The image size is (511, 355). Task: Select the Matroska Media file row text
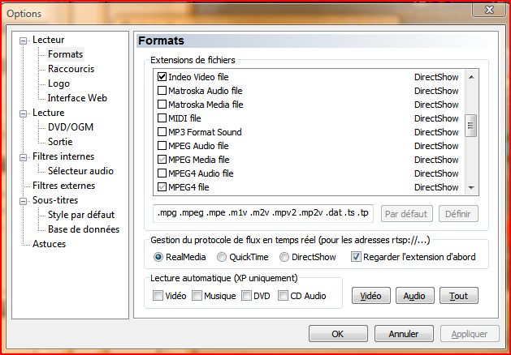click(x=206, y=105)
